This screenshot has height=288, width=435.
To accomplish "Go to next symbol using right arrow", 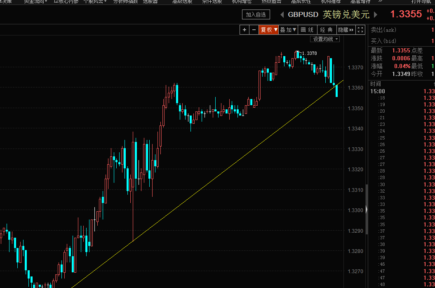I will [376, 14].
